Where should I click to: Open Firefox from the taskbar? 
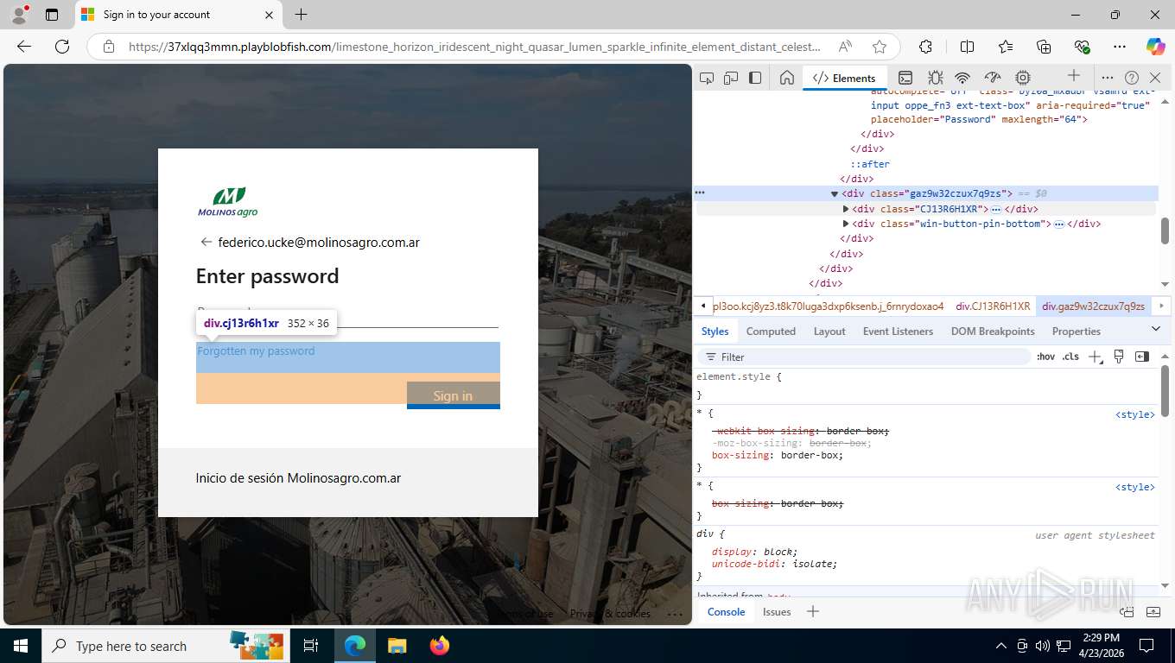(440, 646)
